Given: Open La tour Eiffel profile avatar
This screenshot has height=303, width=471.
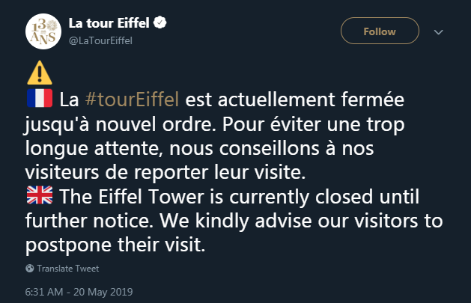Looking at the screenshot, I should pos(43,31).
